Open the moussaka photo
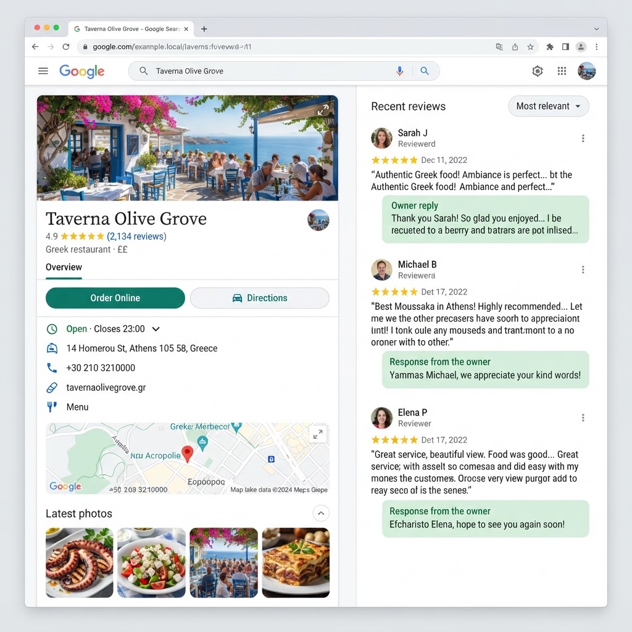The width and height of the screenshot is (632, 632). pos(296,562)
